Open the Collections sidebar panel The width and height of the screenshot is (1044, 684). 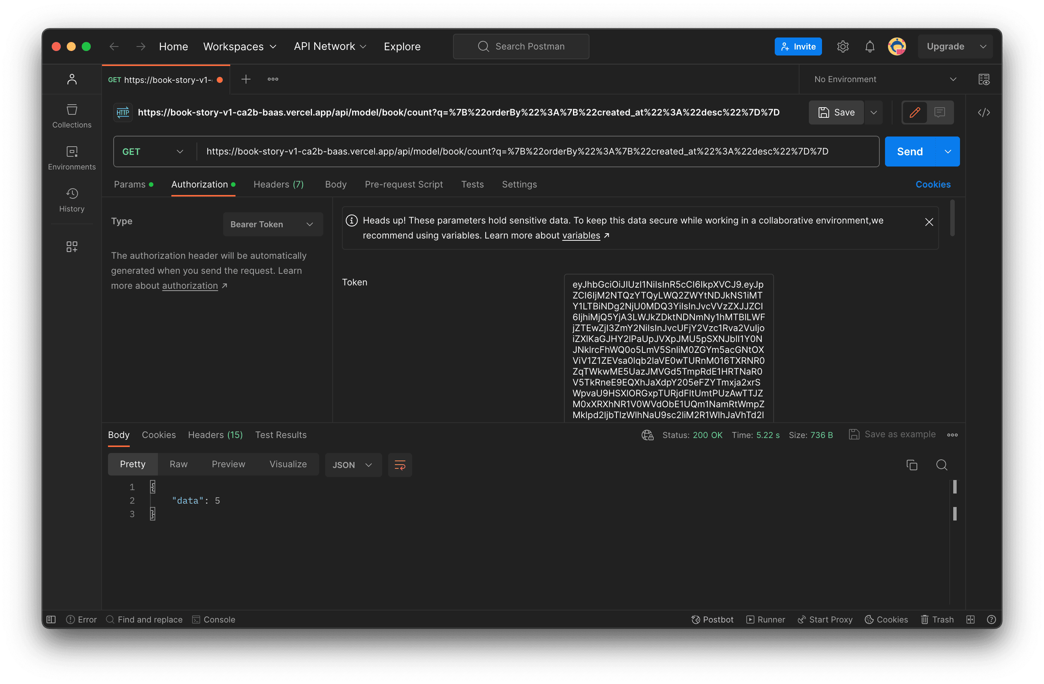(x=72, y=116)
